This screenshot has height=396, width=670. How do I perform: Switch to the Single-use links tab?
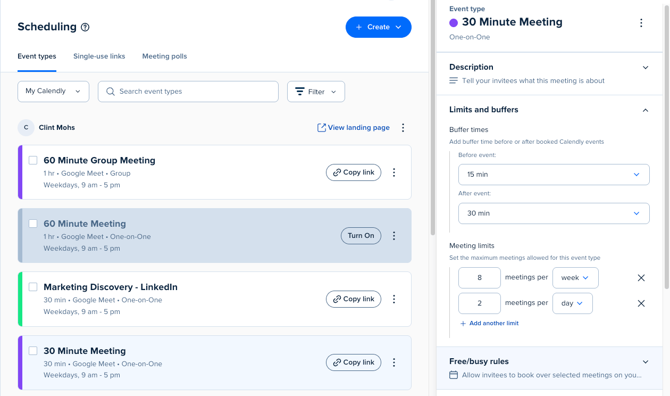pos(99,56)
